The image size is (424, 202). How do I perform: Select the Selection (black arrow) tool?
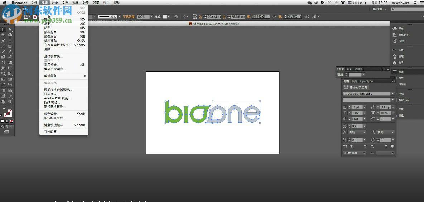4,29
